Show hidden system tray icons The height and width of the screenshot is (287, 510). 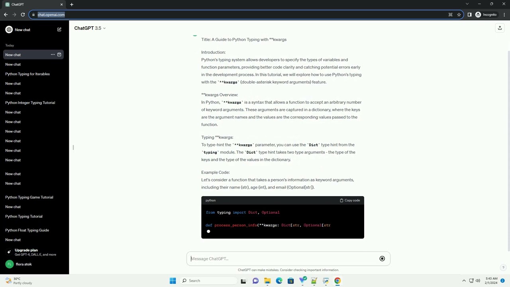click(x=464, y=281)
